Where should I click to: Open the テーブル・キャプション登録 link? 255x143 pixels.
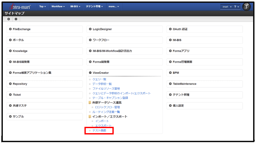click(x=110, y=98)
